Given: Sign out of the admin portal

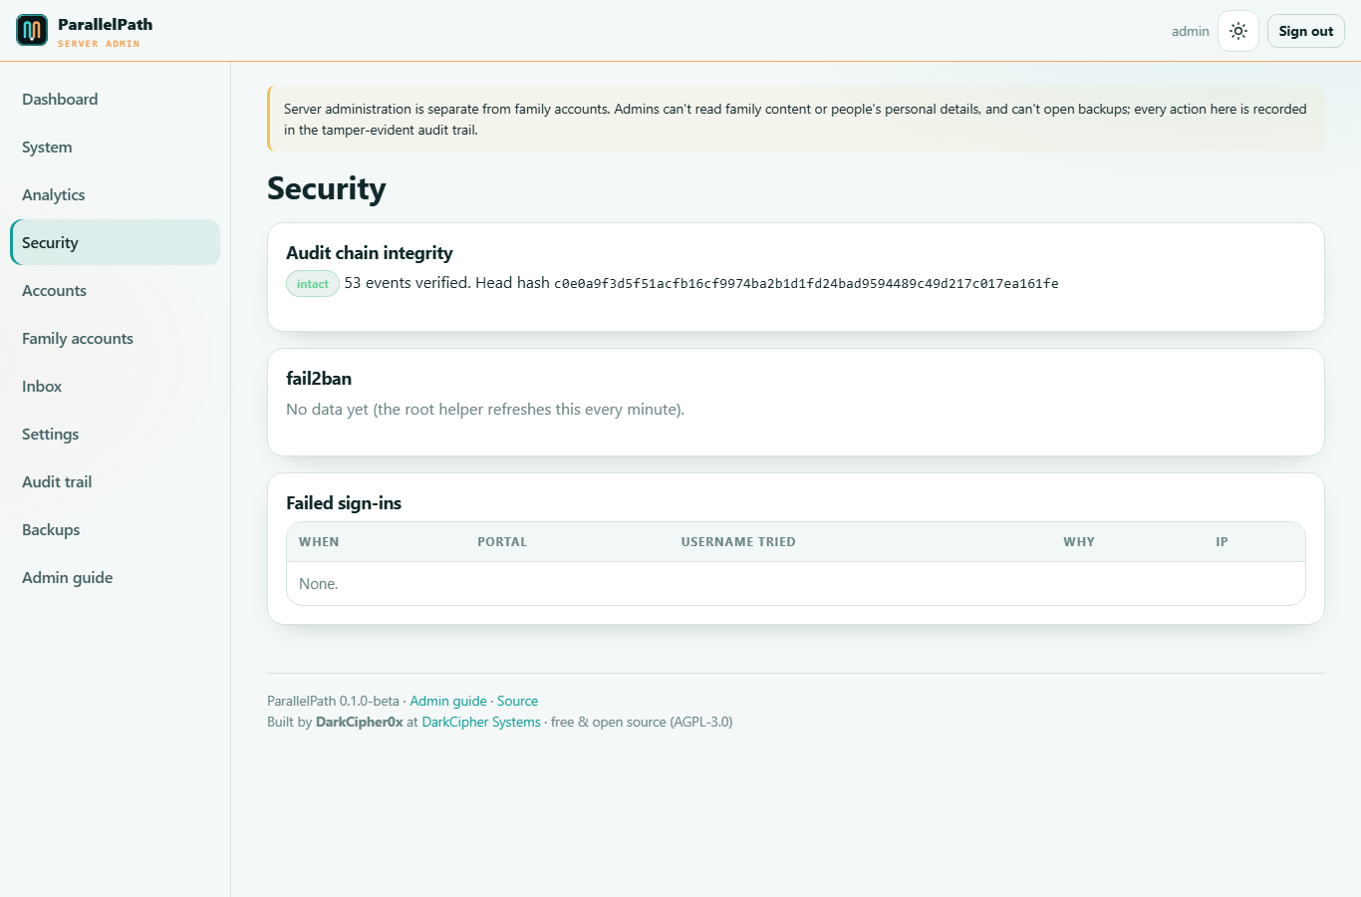Looking at the screenshot, I should [x=1306, y=31].
